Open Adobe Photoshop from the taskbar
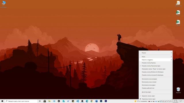 [101, 101]
